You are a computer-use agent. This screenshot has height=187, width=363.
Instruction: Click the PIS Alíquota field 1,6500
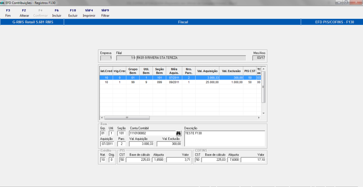click(158, 160)
